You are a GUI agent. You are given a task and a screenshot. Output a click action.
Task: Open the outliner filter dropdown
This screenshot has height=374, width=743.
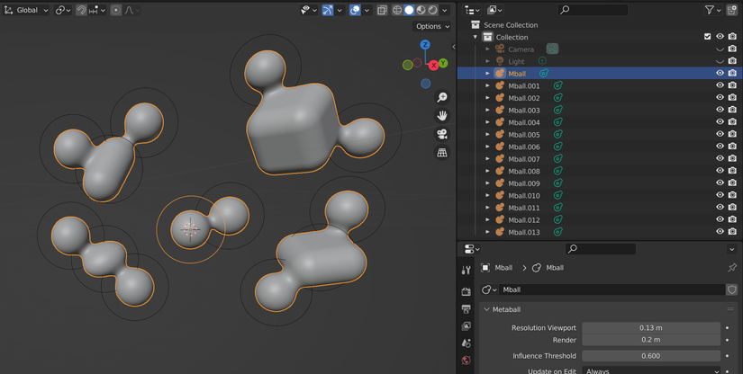tap(712, 10)
